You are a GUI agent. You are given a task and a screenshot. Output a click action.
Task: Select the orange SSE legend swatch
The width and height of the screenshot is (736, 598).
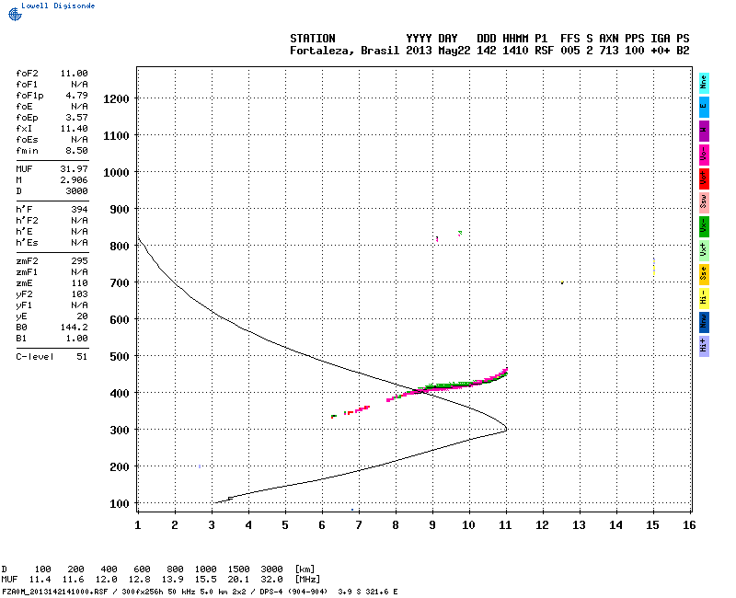[704, 274]
